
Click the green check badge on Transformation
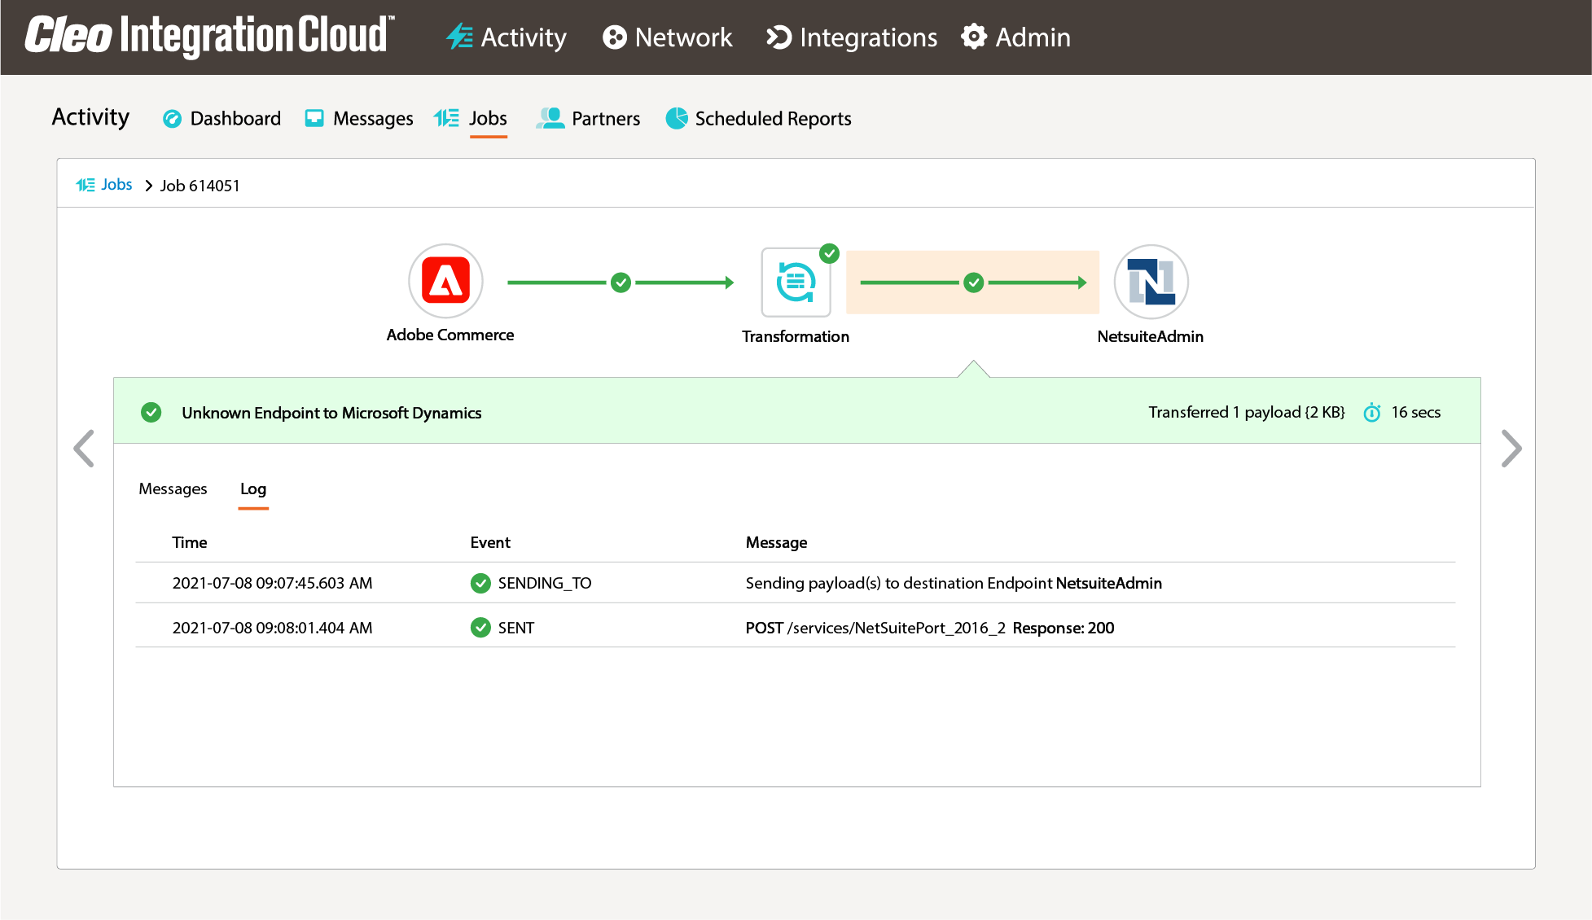point(830,253)
